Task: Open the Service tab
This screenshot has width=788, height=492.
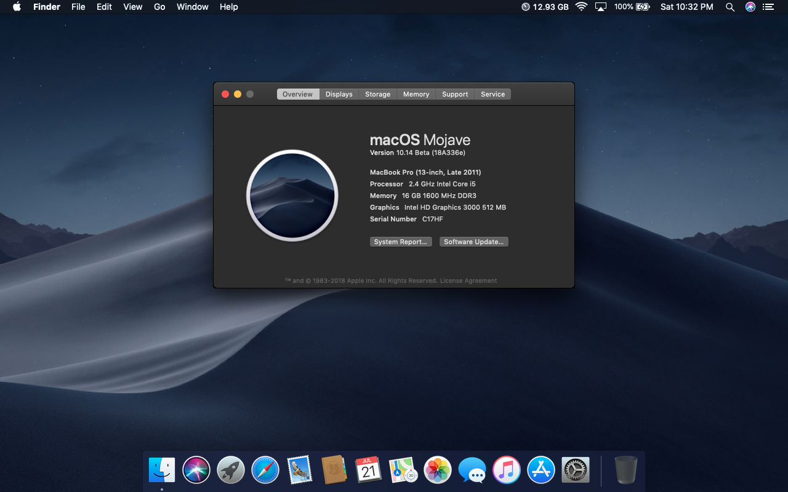Action: pyautogui.click(x=493, y=94)
